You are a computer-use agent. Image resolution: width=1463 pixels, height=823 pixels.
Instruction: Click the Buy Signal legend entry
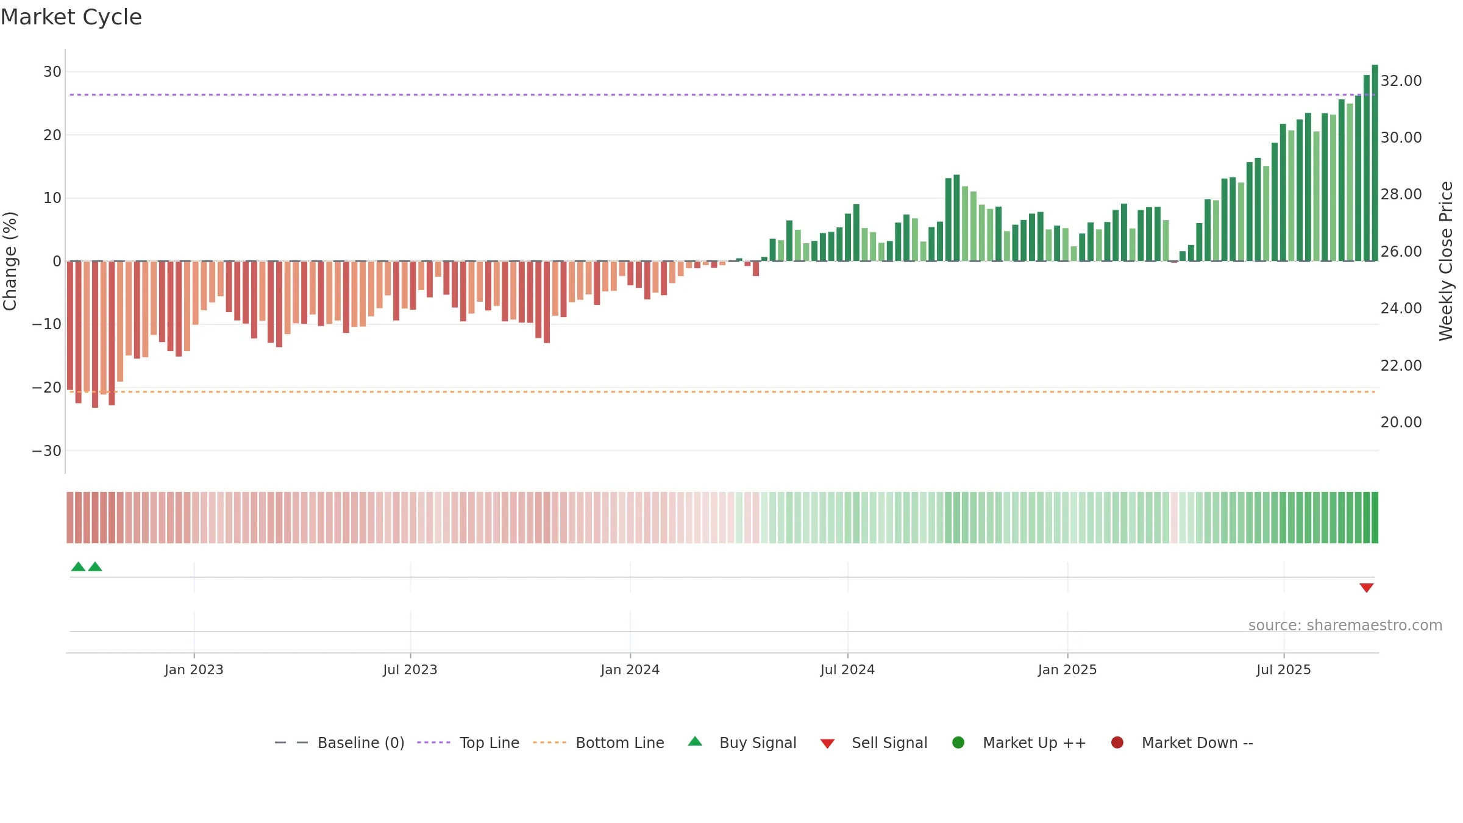coord(742,743)
